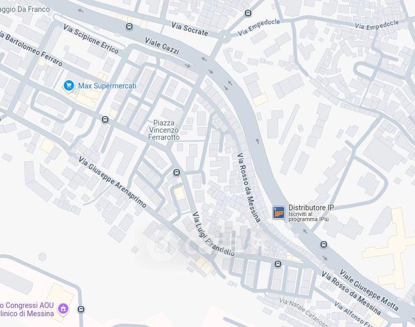Image resolution: width=415 pixels, height=327 pixels.
Task: Select the bus stop on Viale Giuseppe Motta
Action: (x=323, y=244)
